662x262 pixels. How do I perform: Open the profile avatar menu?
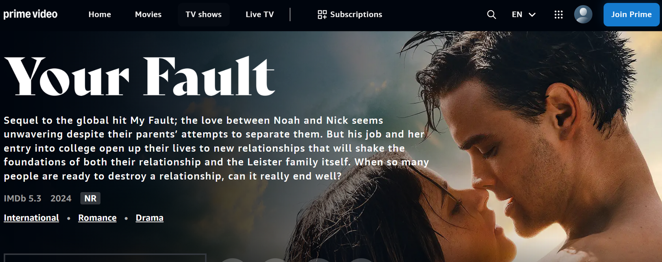(583, 14)
